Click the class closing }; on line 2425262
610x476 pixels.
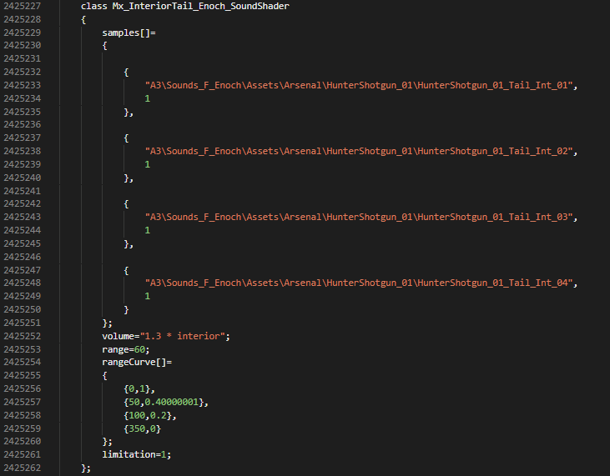86,468
